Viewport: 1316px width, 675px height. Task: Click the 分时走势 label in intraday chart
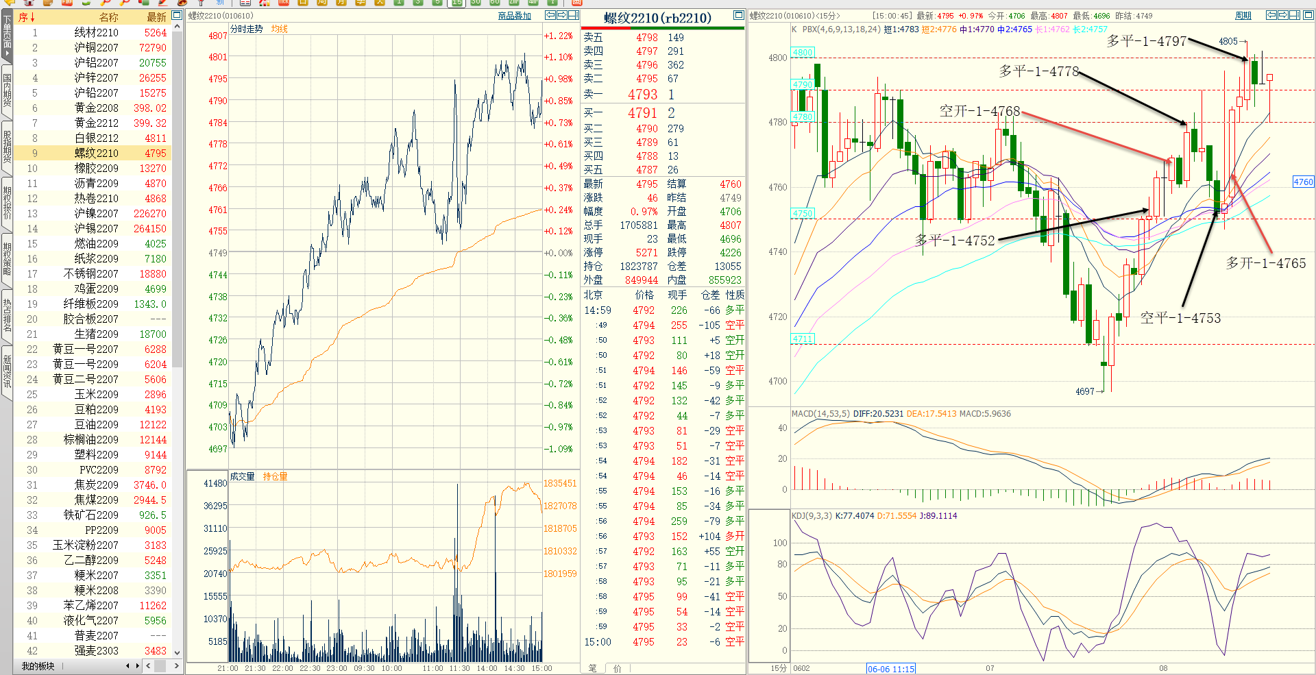pyautogui.click(x=247, y=29)
